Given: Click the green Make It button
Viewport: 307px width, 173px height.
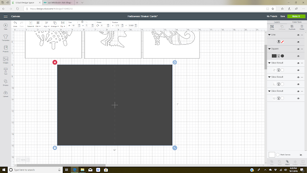Looking at the screenshot, I should click(296, 16).
